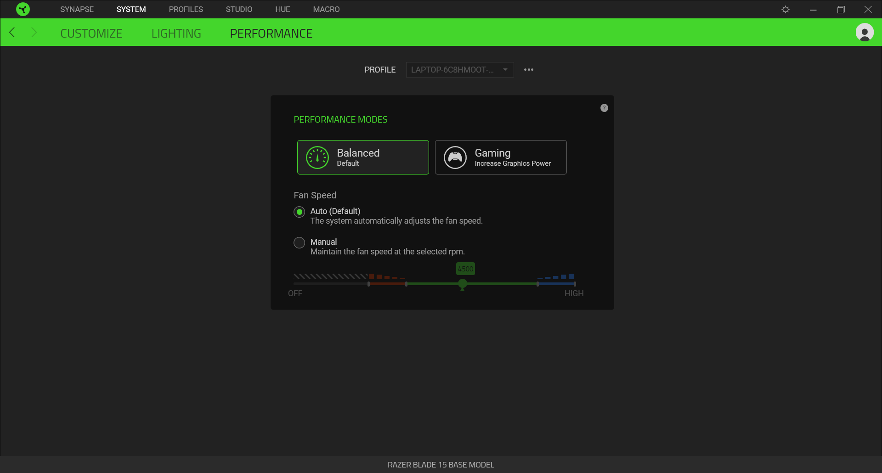Maximize the Razer Synapse window
Image resolution: width=882 pixels, height=473 pixels.
(x=841, y=9)
